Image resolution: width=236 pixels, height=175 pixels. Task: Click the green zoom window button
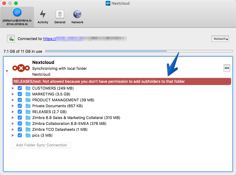coord(16,3)
